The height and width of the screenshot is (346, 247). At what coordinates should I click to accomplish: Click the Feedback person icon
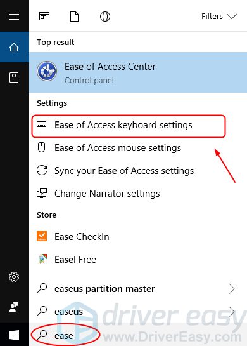tap(14, 307)
